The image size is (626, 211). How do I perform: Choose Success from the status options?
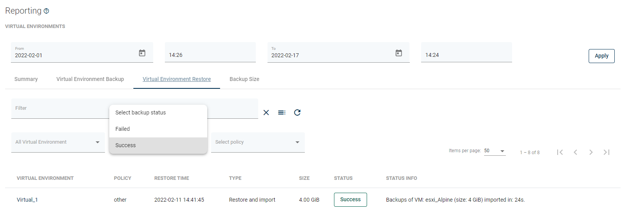click(158, 145)
